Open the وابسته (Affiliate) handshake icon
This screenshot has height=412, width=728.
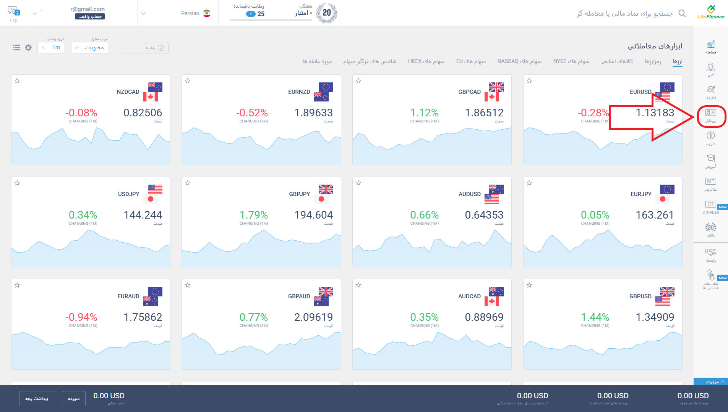711,255
